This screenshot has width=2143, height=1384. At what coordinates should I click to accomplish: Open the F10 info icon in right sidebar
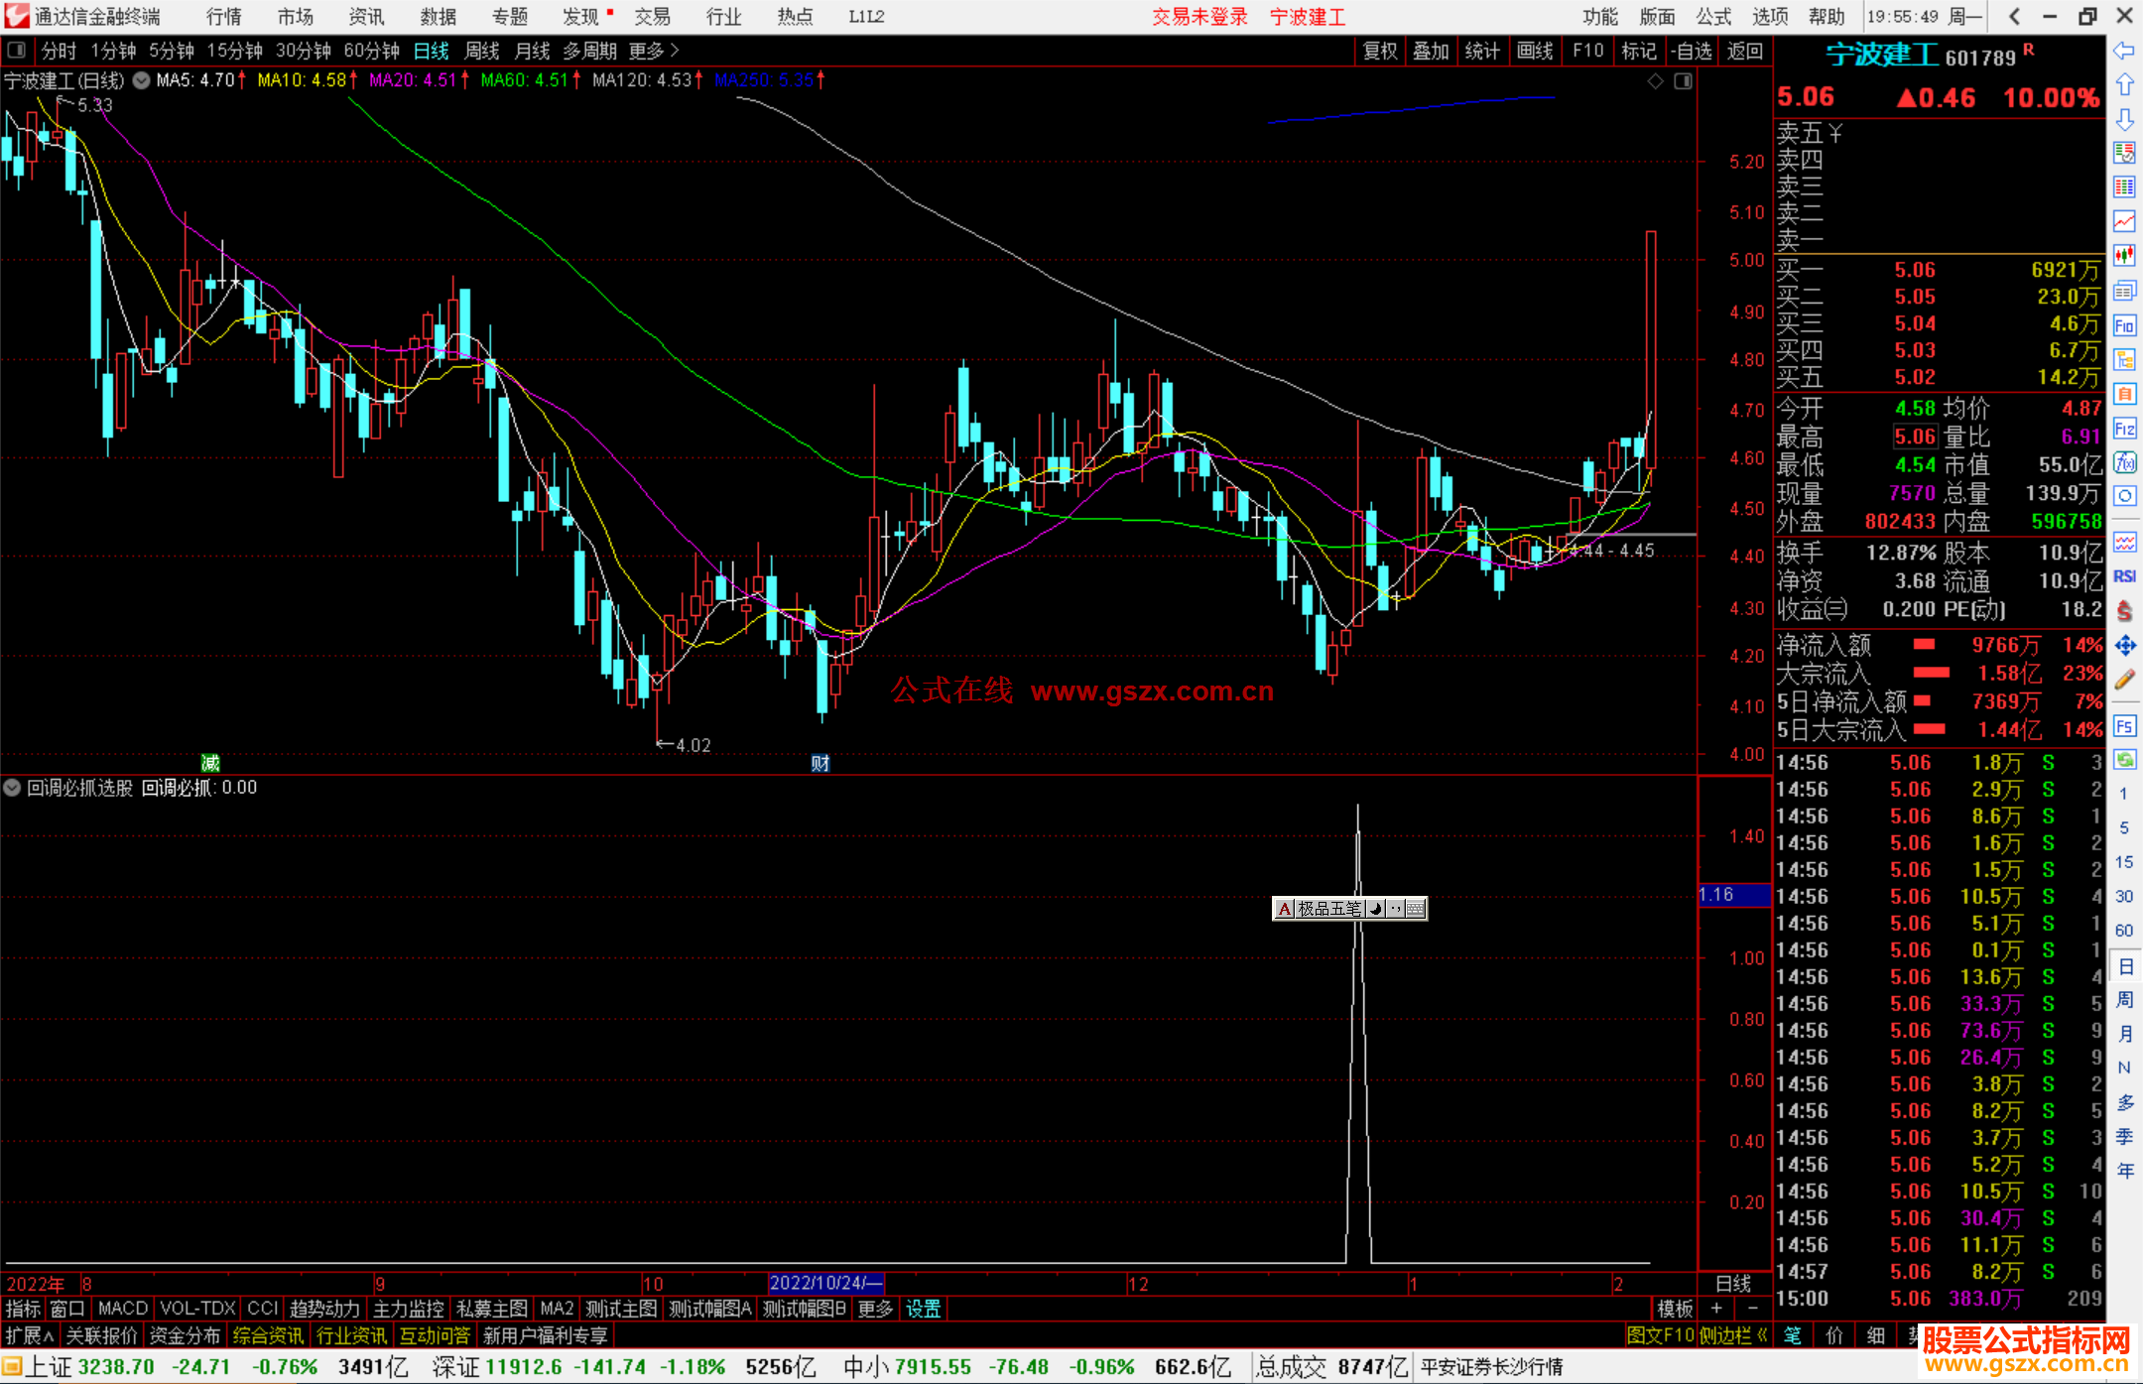tap(2124, 325)
